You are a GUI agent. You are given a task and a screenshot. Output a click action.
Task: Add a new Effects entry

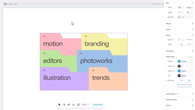pos(193,24)
